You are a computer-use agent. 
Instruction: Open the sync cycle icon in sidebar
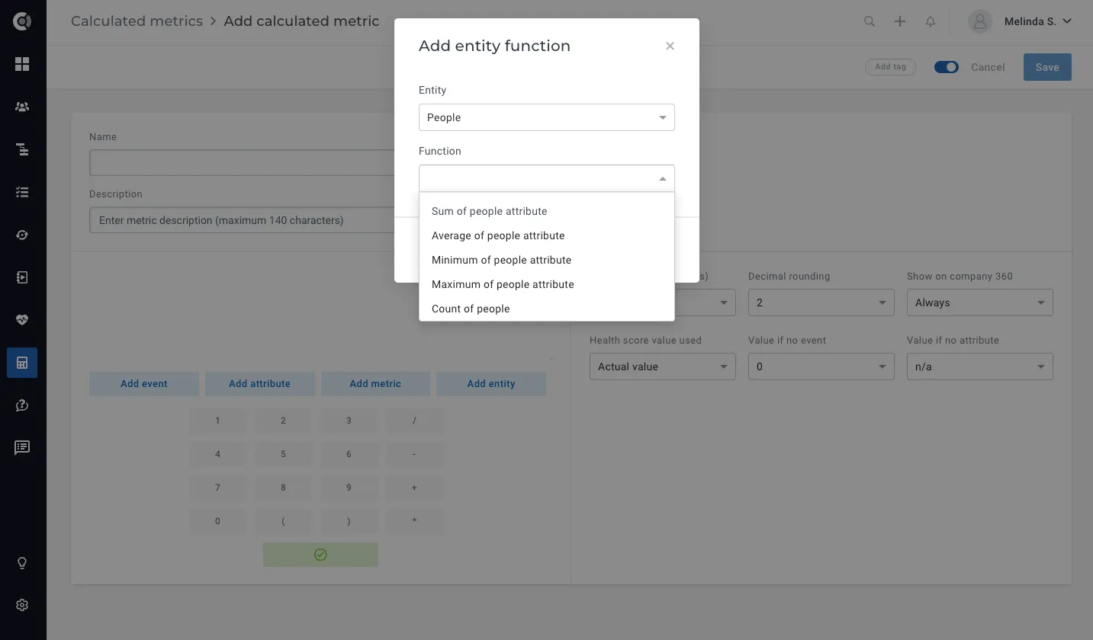[x=22, y=235]
